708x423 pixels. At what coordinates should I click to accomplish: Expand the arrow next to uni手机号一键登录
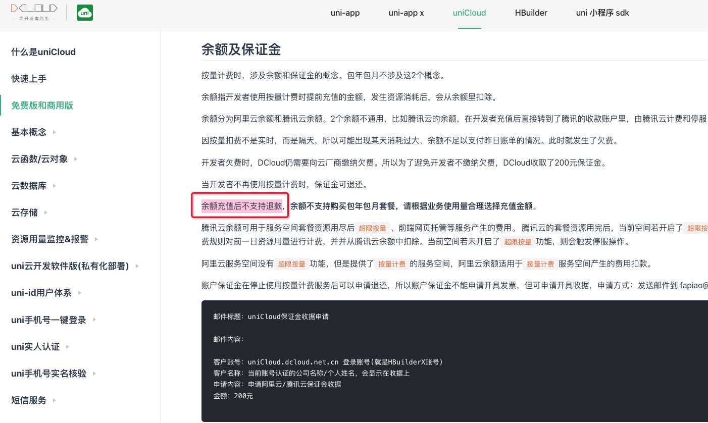[94, 320]
